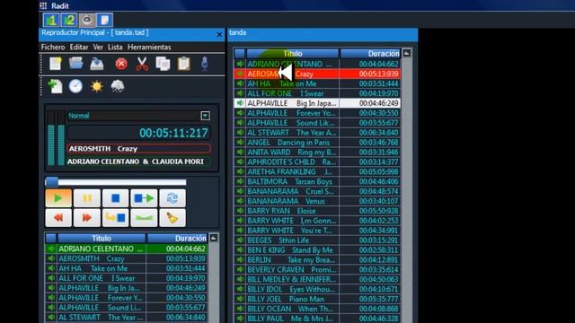This screenshot has height=323, width=575.
Task: Open the Editar menu
Action: [x=79, y=48]
